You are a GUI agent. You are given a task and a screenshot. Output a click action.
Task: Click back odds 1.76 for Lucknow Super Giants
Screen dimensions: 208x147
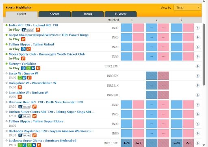126,143
